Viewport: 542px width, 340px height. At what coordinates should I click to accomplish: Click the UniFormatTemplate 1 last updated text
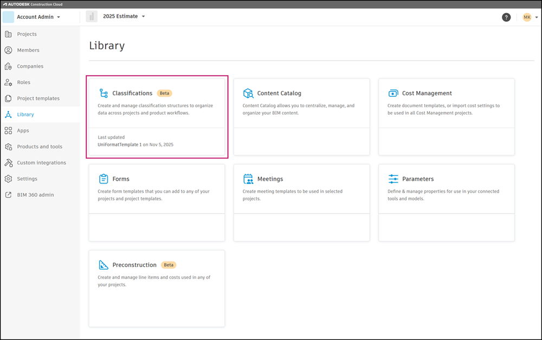[135, 145]
